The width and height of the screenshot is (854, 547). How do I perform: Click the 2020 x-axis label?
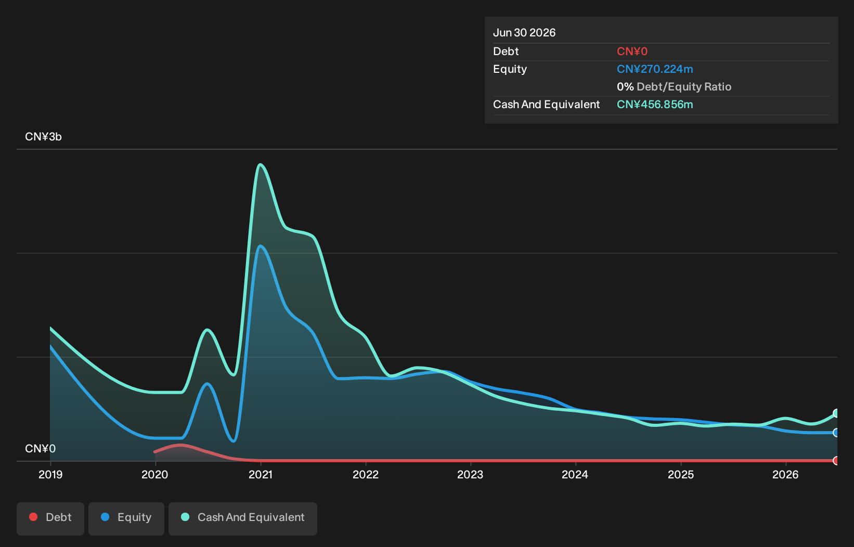[x=155, y=474]
